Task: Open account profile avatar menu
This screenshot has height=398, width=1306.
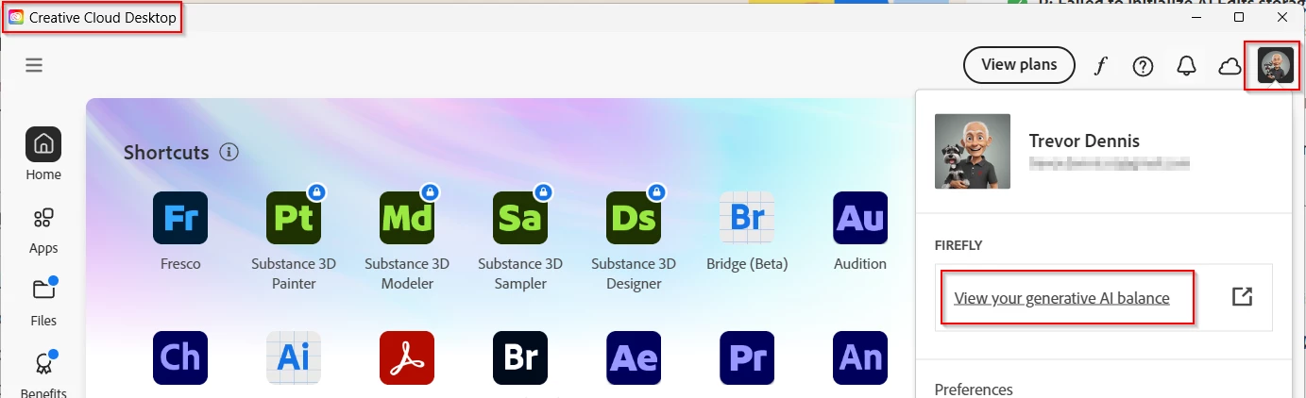Action: pyautogui.click(x=1276, y=66)
